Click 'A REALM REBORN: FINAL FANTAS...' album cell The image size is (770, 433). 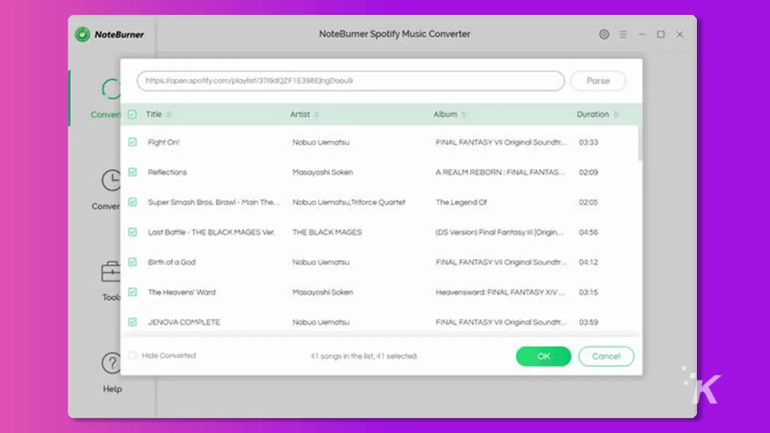coord(500,172)
